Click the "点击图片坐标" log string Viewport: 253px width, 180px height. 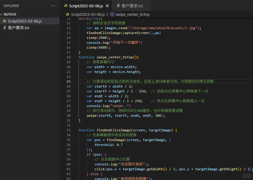[x=132, y=164]
